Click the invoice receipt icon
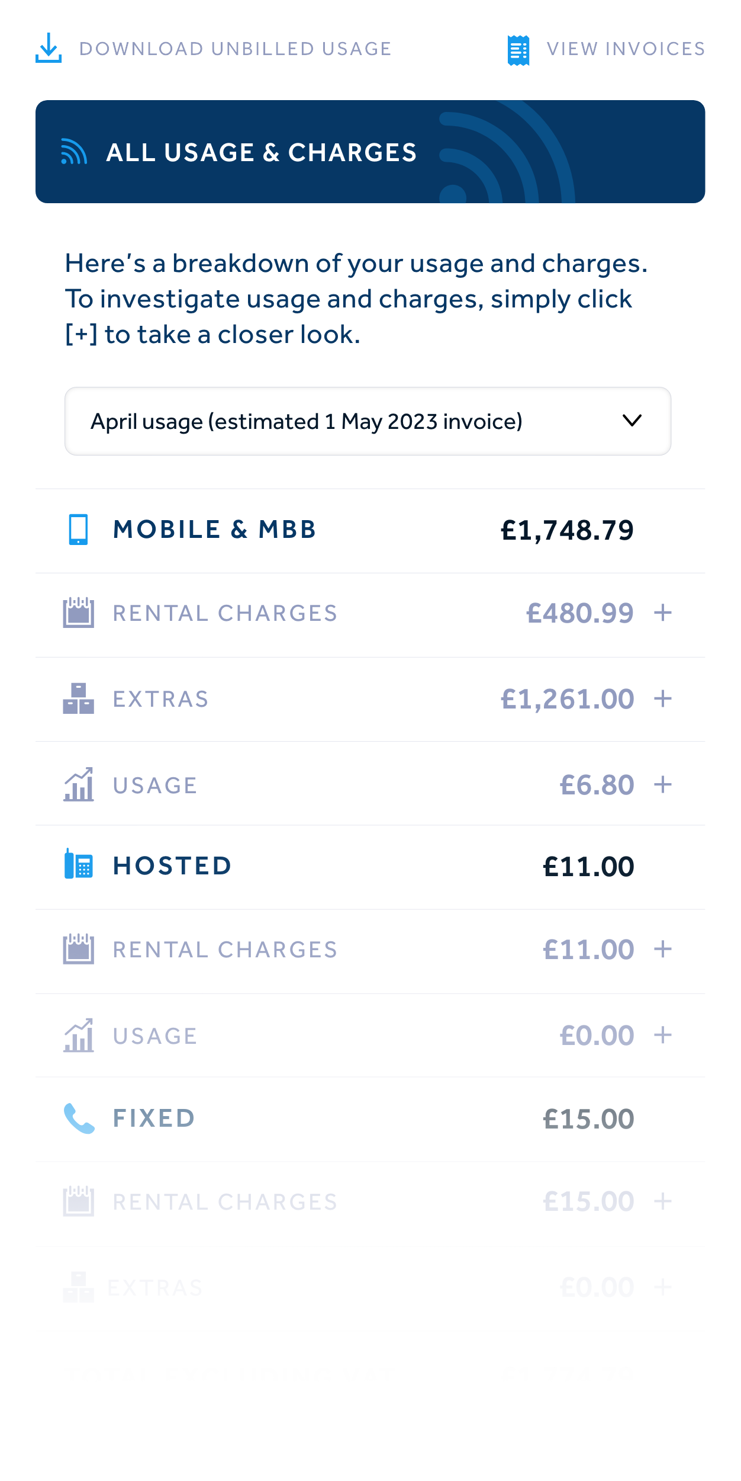The height and width of the screenshot is (1481, 741). [x=518, y=50]
